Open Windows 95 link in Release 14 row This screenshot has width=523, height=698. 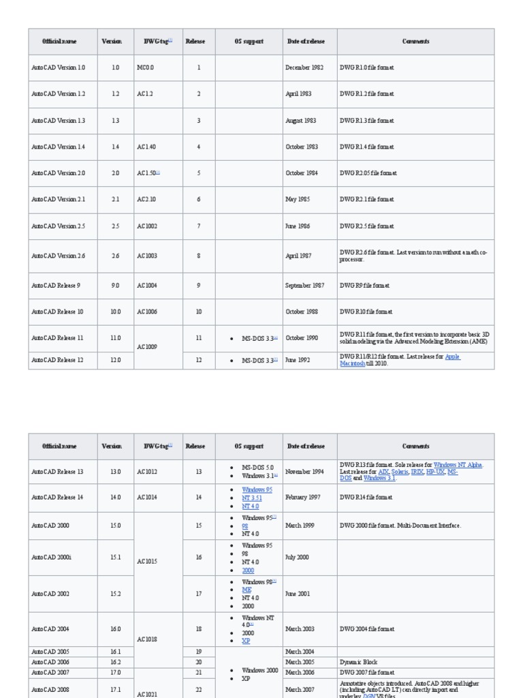point(256,489)
